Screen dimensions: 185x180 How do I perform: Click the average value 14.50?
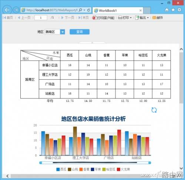point(88,101)
